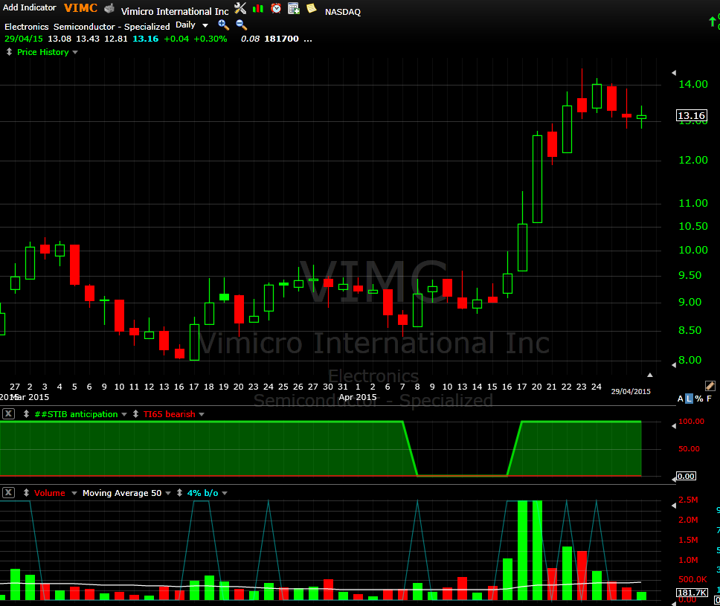Click the price scale handle near 14.00
This screenshot has width=720, height=606.
674,73
